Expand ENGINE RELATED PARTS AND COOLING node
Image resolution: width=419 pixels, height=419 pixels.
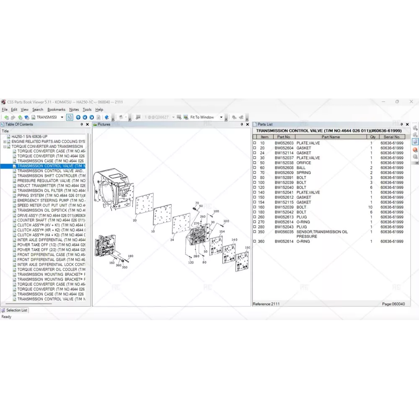point(5,142)
